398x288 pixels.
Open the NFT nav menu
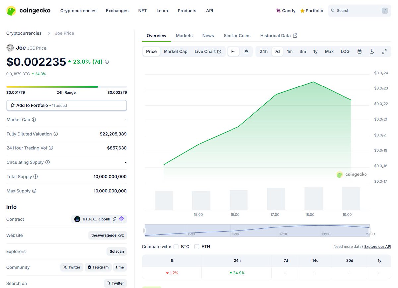[x=142, y=11]
